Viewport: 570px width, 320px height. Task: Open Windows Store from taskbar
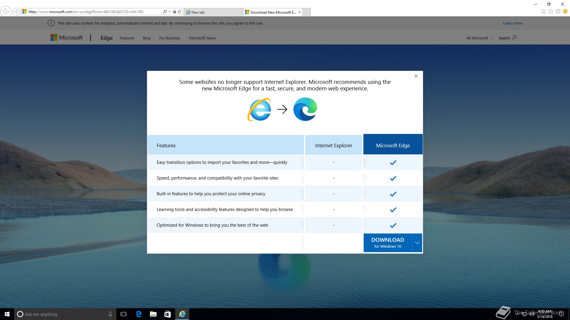click(167, 314)
